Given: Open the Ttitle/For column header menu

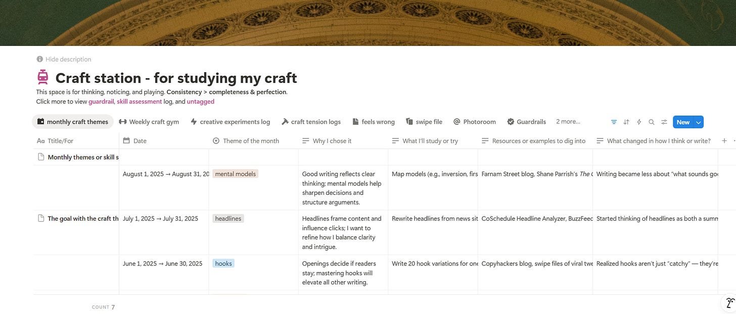Looking at the screenshot, I should [76, 141].
